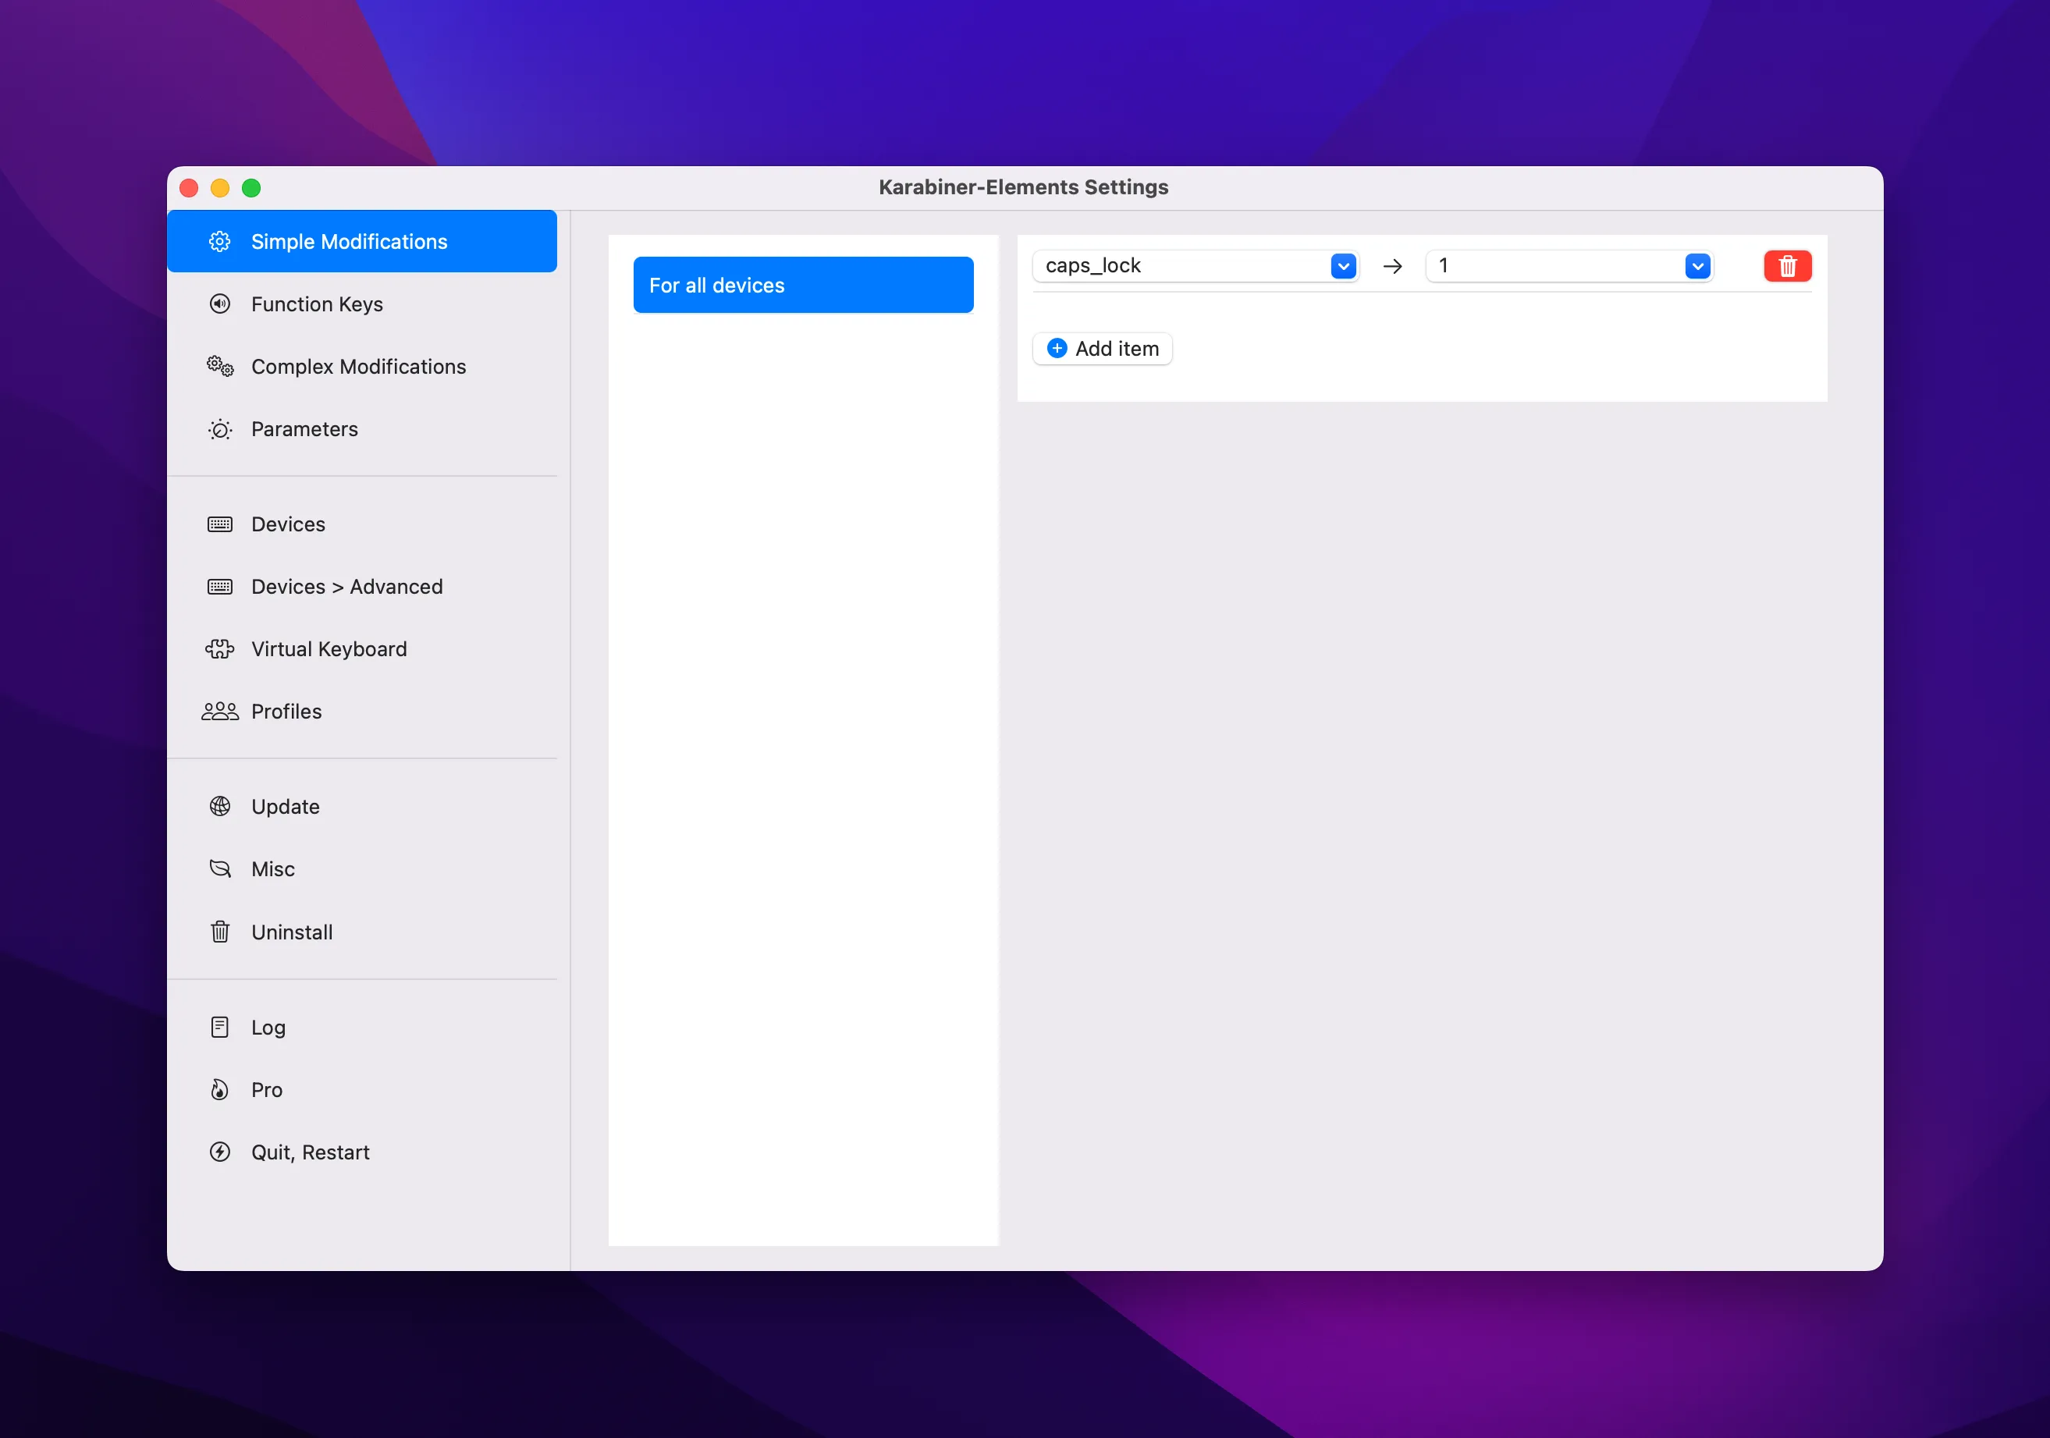Viewport: 2050px width, 1438px height.
Task: Open the Parameters section
Action: [x=304, y=429]
